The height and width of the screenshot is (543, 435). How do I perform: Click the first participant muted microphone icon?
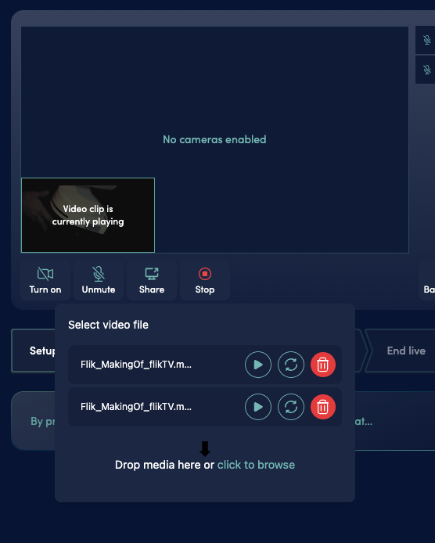click(427, 40)
